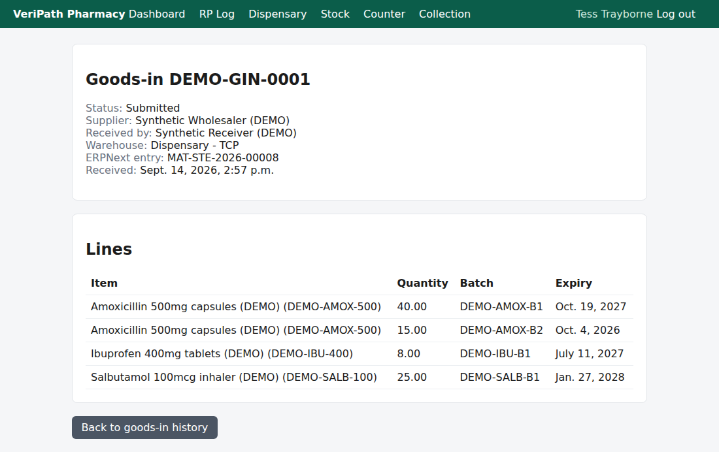Viewport: 719px width, 452px height.
Task: Select expiry date Oct. 4, 2026
Action: pyautogui.click(x=588, y=330)
